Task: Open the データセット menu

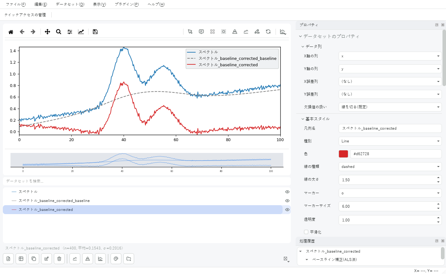Action: pyautogui.click(x=70, y=4)
